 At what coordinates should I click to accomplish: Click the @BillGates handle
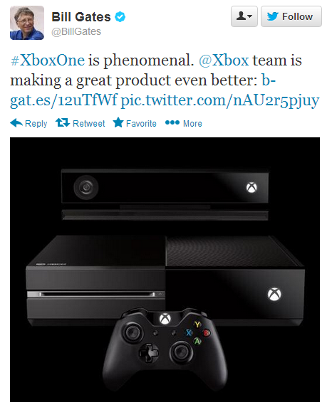click(x=76, y=31)
